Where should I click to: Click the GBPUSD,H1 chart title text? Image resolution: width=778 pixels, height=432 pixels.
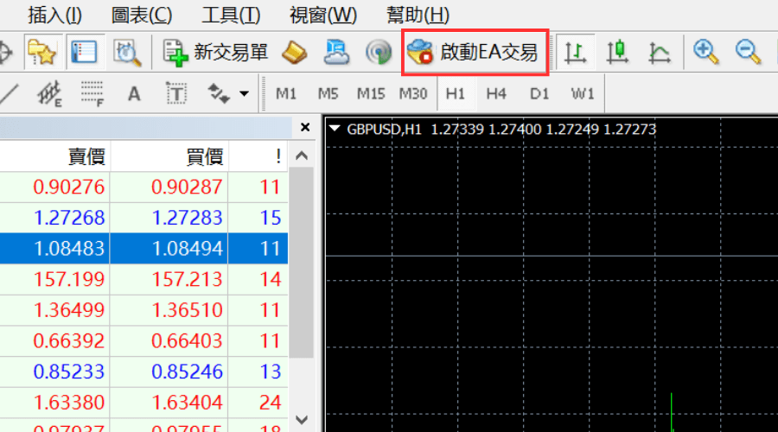click(x=384, y=130)
